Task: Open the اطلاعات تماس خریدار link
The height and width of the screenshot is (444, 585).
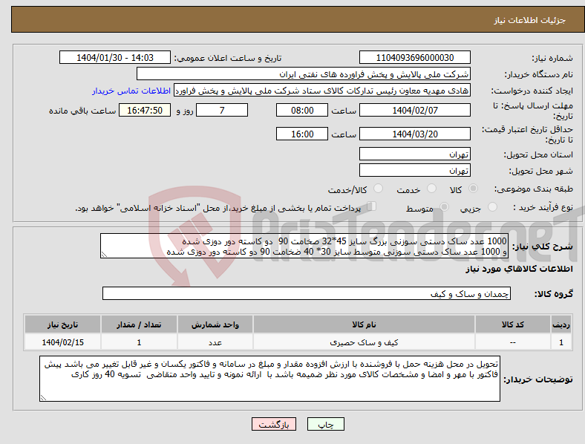Action: tap(131, 91)
